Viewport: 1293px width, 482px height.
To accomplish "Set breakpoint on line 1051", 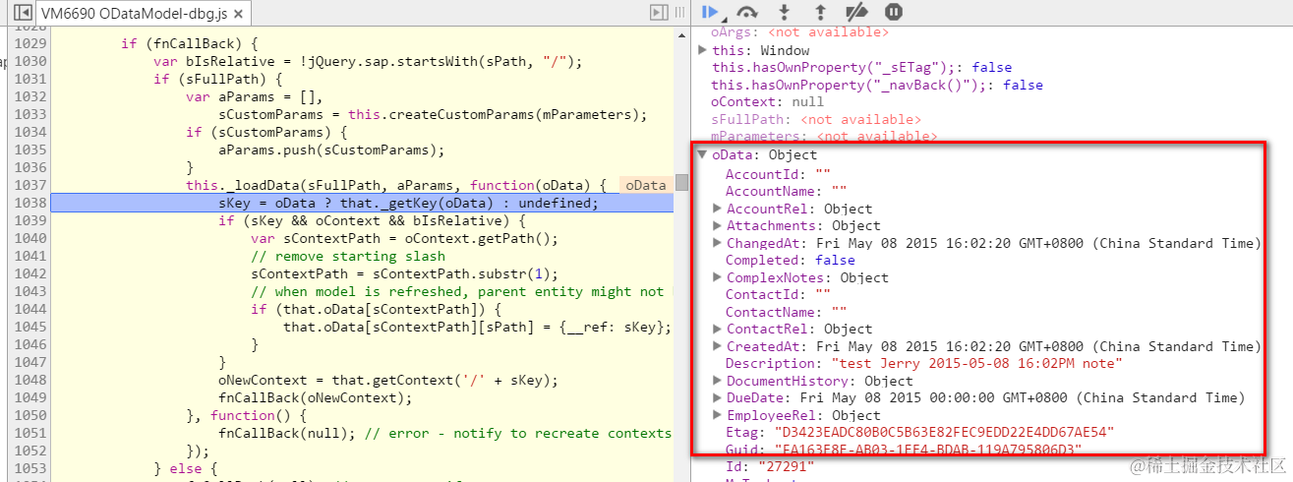I will [30, 433].
